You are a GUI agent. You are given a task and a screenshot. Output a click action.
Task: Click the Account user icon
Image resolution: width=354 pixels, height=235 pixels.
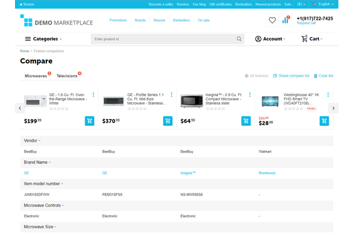tap(258, 39)
